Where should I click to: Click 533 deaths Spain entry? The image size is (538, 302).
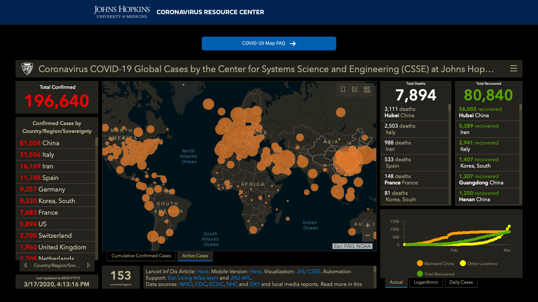pos(414,163)
